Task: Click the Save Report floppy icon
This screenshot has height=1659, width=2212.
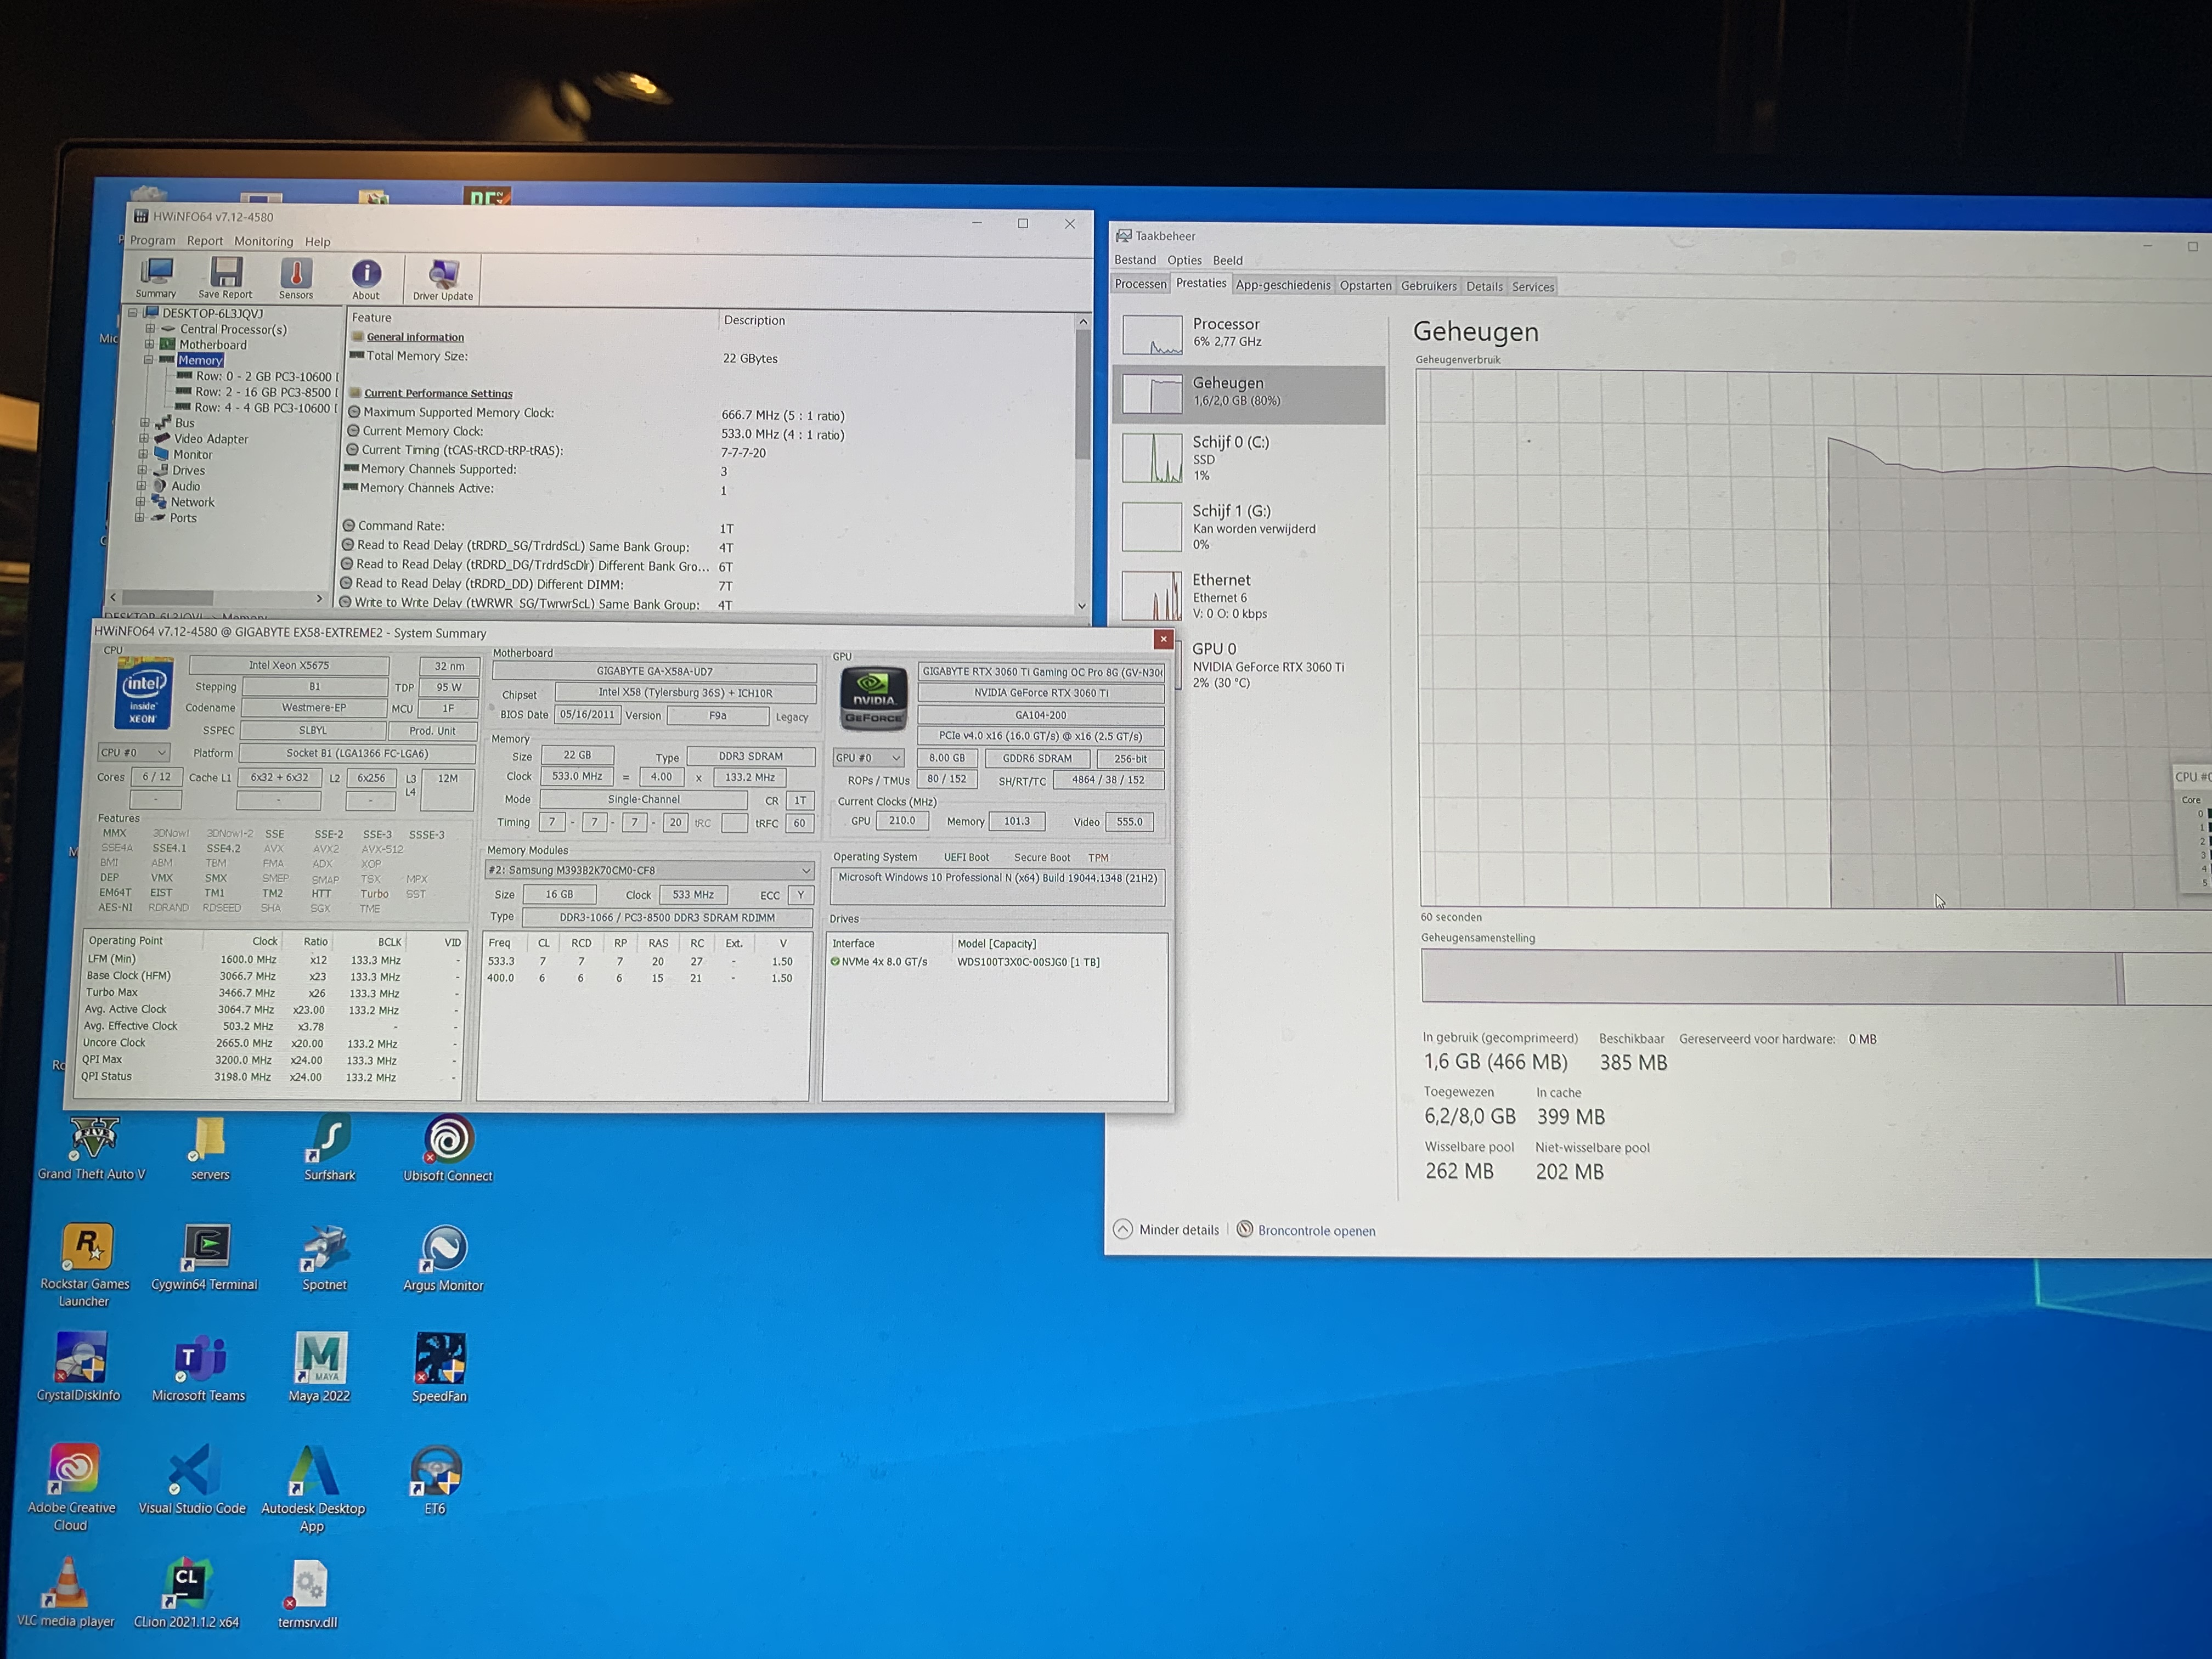Action: [x=225, y=277]
